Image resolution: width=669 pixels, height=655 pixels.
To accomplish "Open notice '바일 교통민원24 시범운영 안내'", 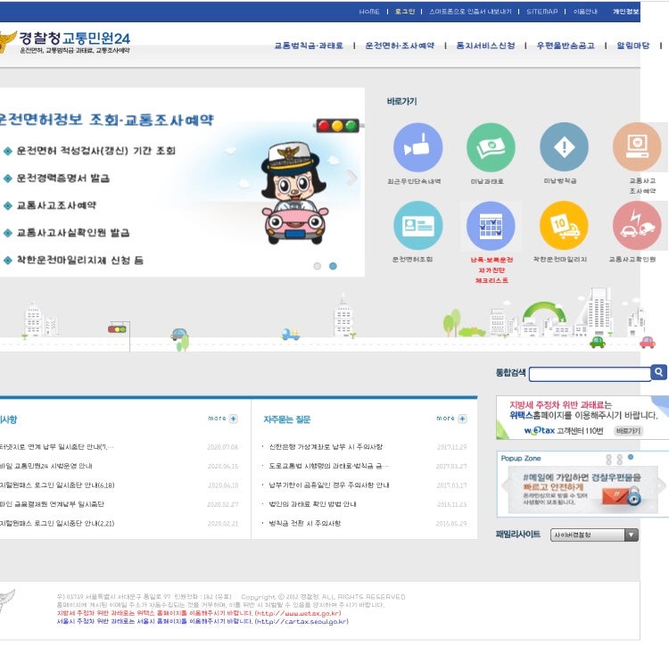I will click(46, 466).
